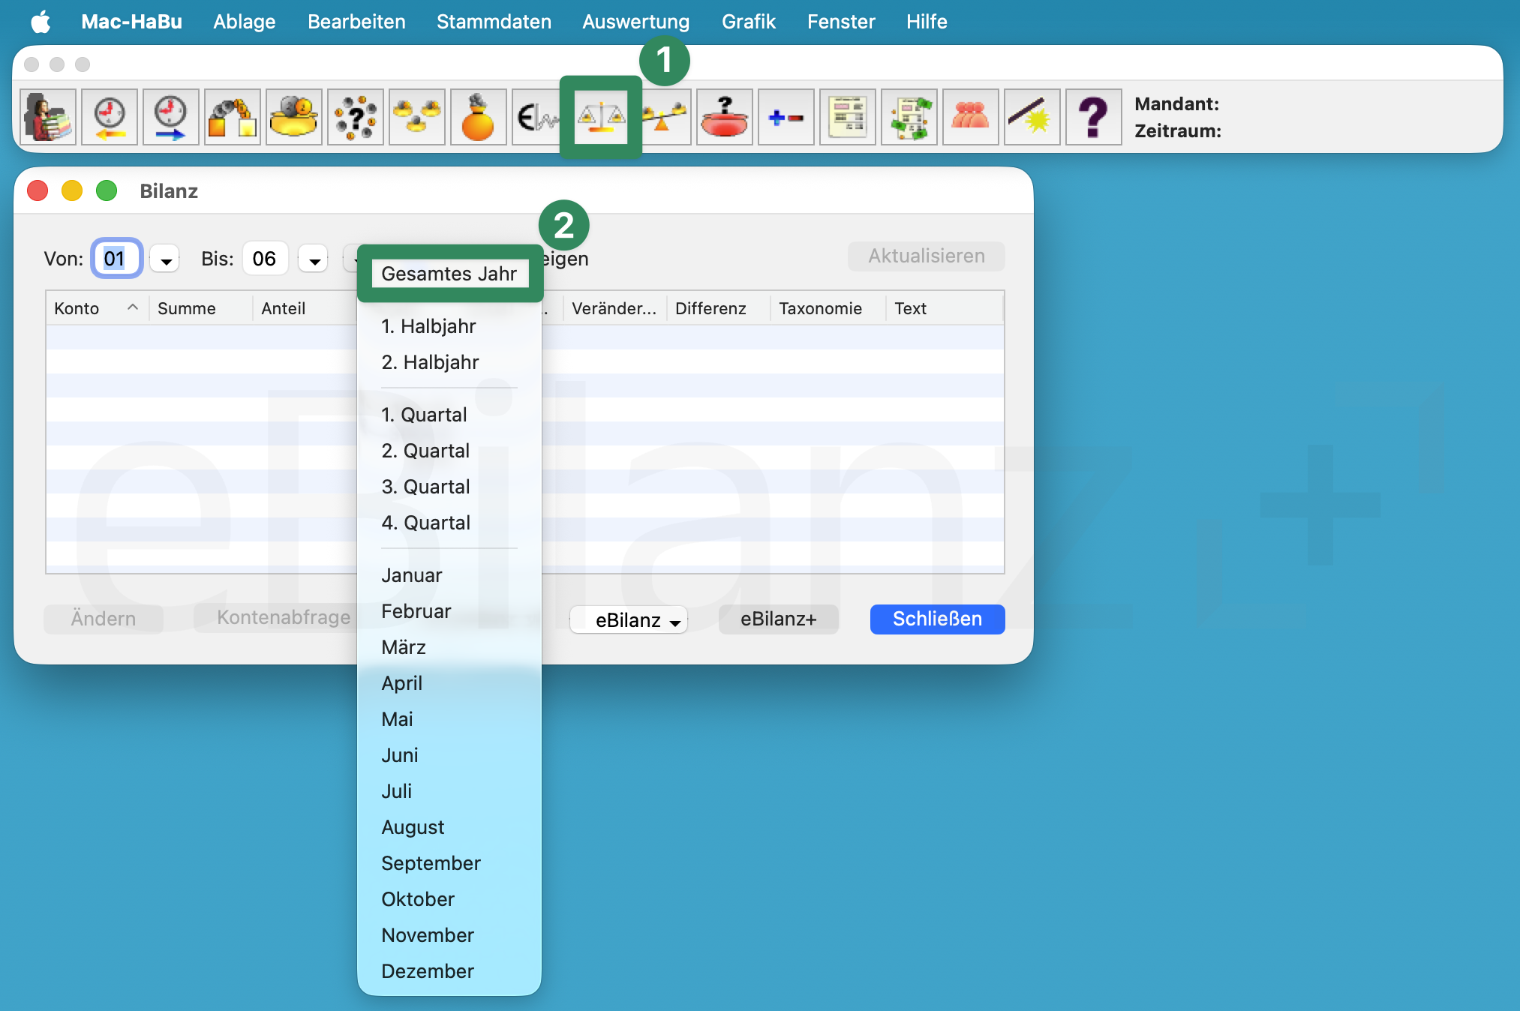Viewport: 1520px width, 1011px height.
Task: Open the Apple menu
Action: [41, 22]
